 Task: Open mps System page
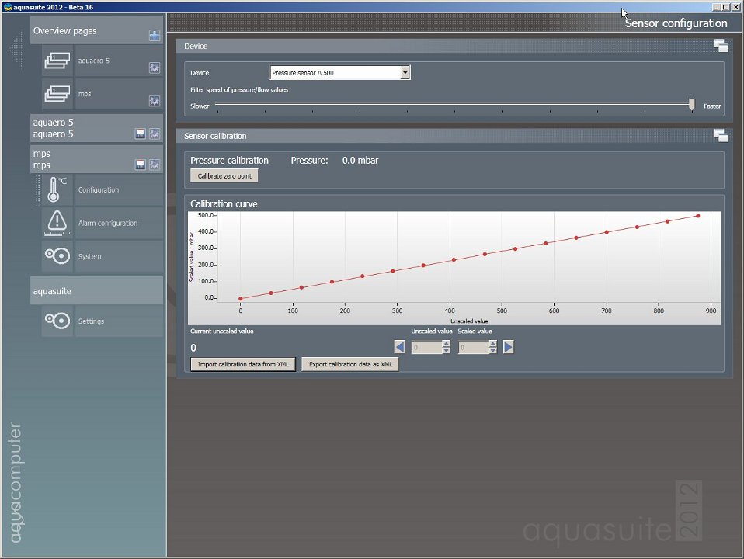(119, 256)
